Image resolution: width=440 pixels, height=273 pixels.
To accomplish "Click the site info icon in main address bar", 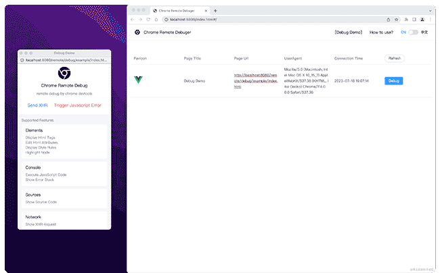I will [x=166, y=20].
